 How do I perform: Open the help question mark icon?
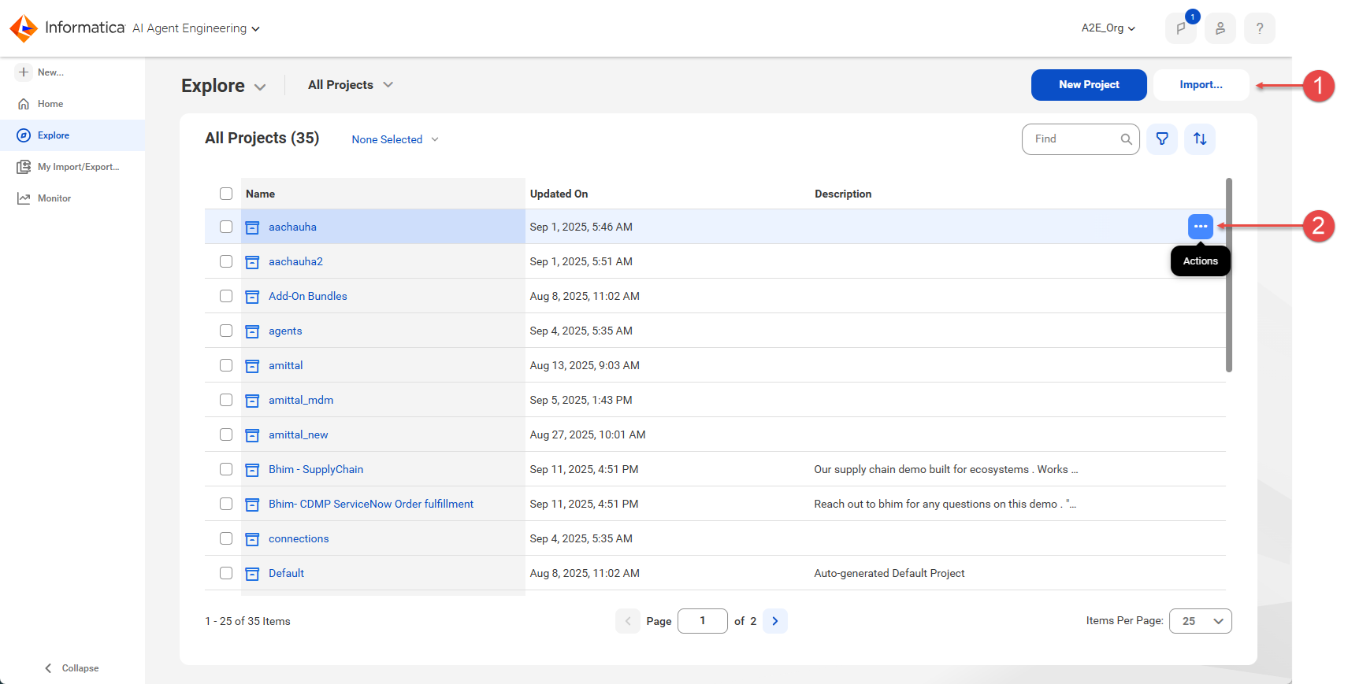(1260, 28)
